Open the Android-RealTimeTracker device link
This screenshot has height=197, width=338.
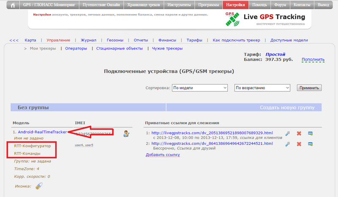point(42,132)
